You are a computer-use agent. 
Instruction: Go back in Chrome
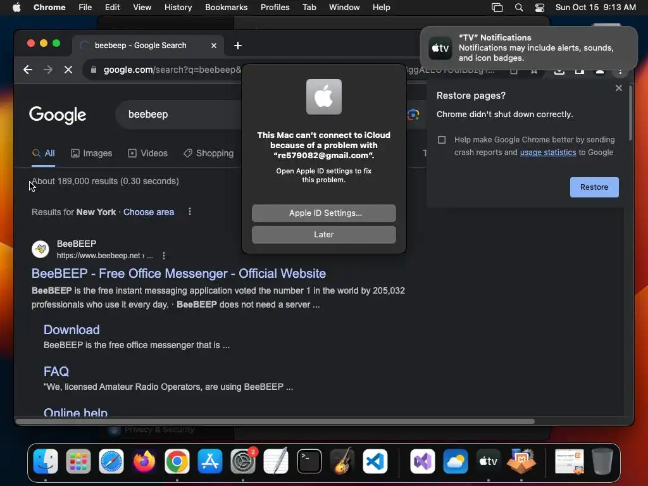[x=28, y=70]
